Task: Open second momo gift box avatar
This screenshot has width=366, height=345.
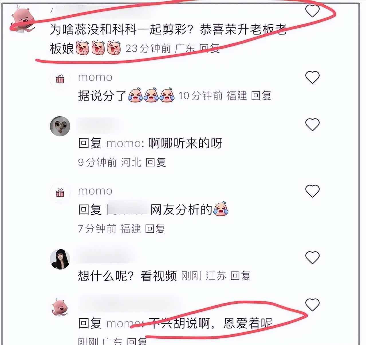Action: (60, 193)
